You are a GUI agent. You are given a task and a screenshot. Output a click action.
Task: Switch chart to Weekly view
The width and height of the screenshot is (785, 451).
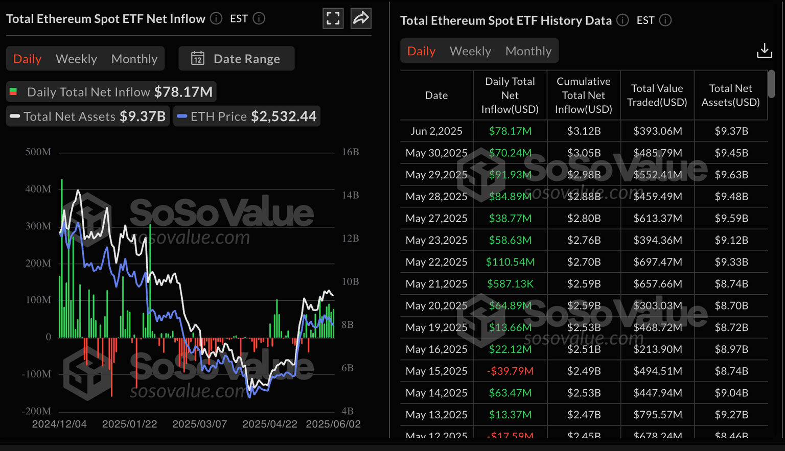coord(76,59)
